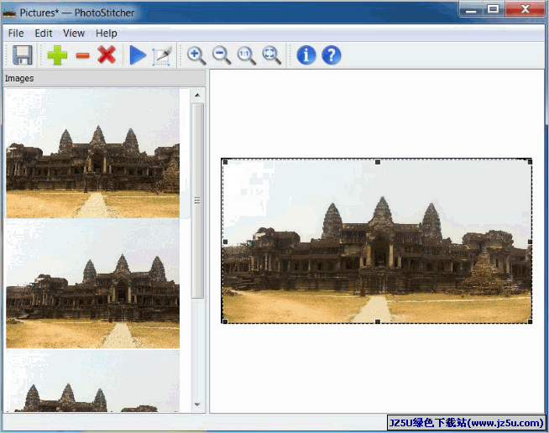Click the Images panel header label

19,78
